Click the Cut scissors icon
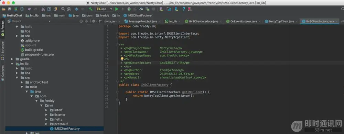 pyautogui.click(x=43, y=9)
